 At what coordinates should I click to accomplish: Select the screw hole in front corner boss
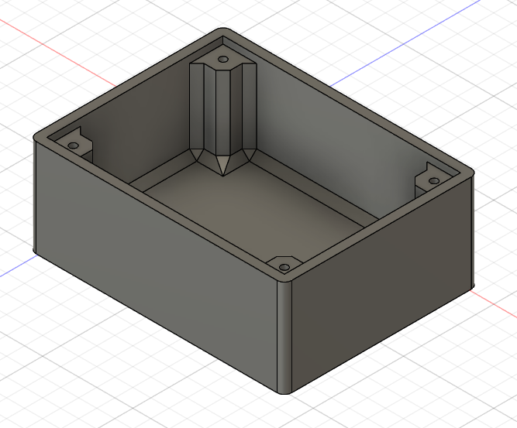(284, 267)
